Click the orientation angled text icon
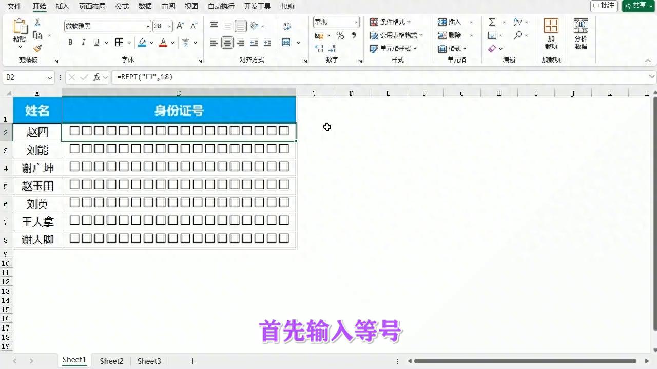 coord(254,26)
